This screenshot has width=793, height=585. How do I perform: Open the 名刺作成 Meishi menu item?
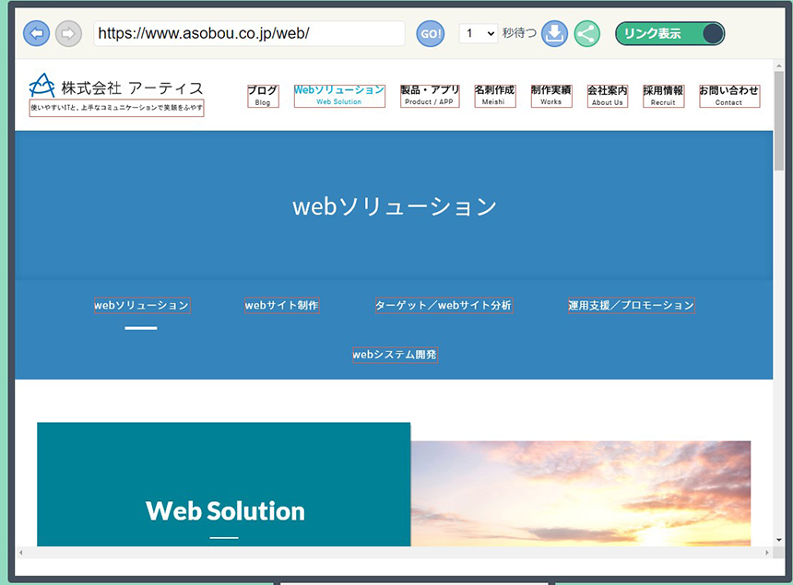click(494, 96)
